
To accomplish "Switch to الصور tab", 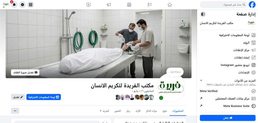I will 118,111.
